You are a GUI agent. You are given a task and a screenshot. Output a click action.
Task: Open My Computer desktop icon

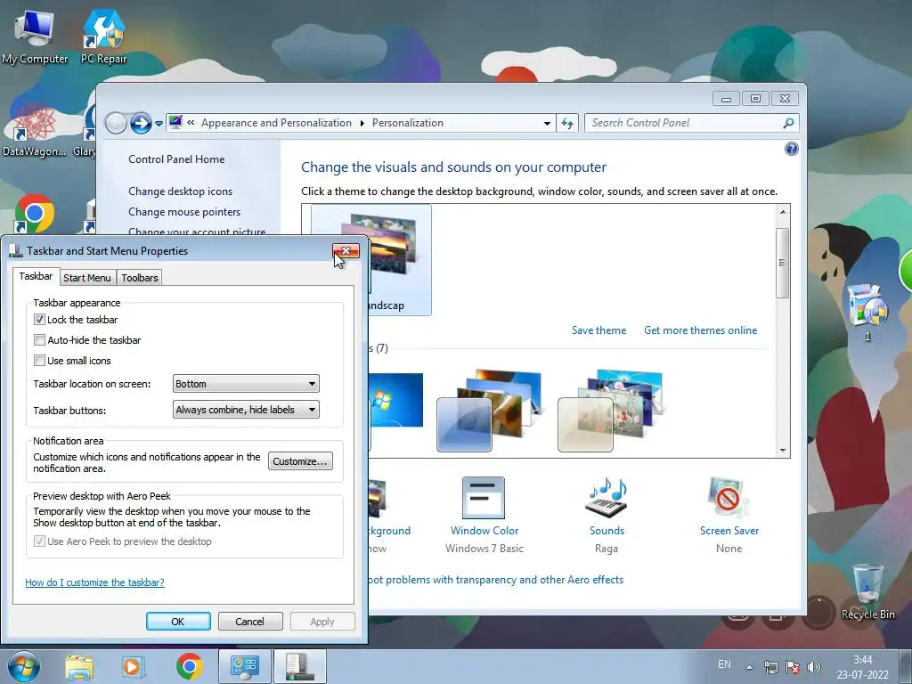[35, 37]
